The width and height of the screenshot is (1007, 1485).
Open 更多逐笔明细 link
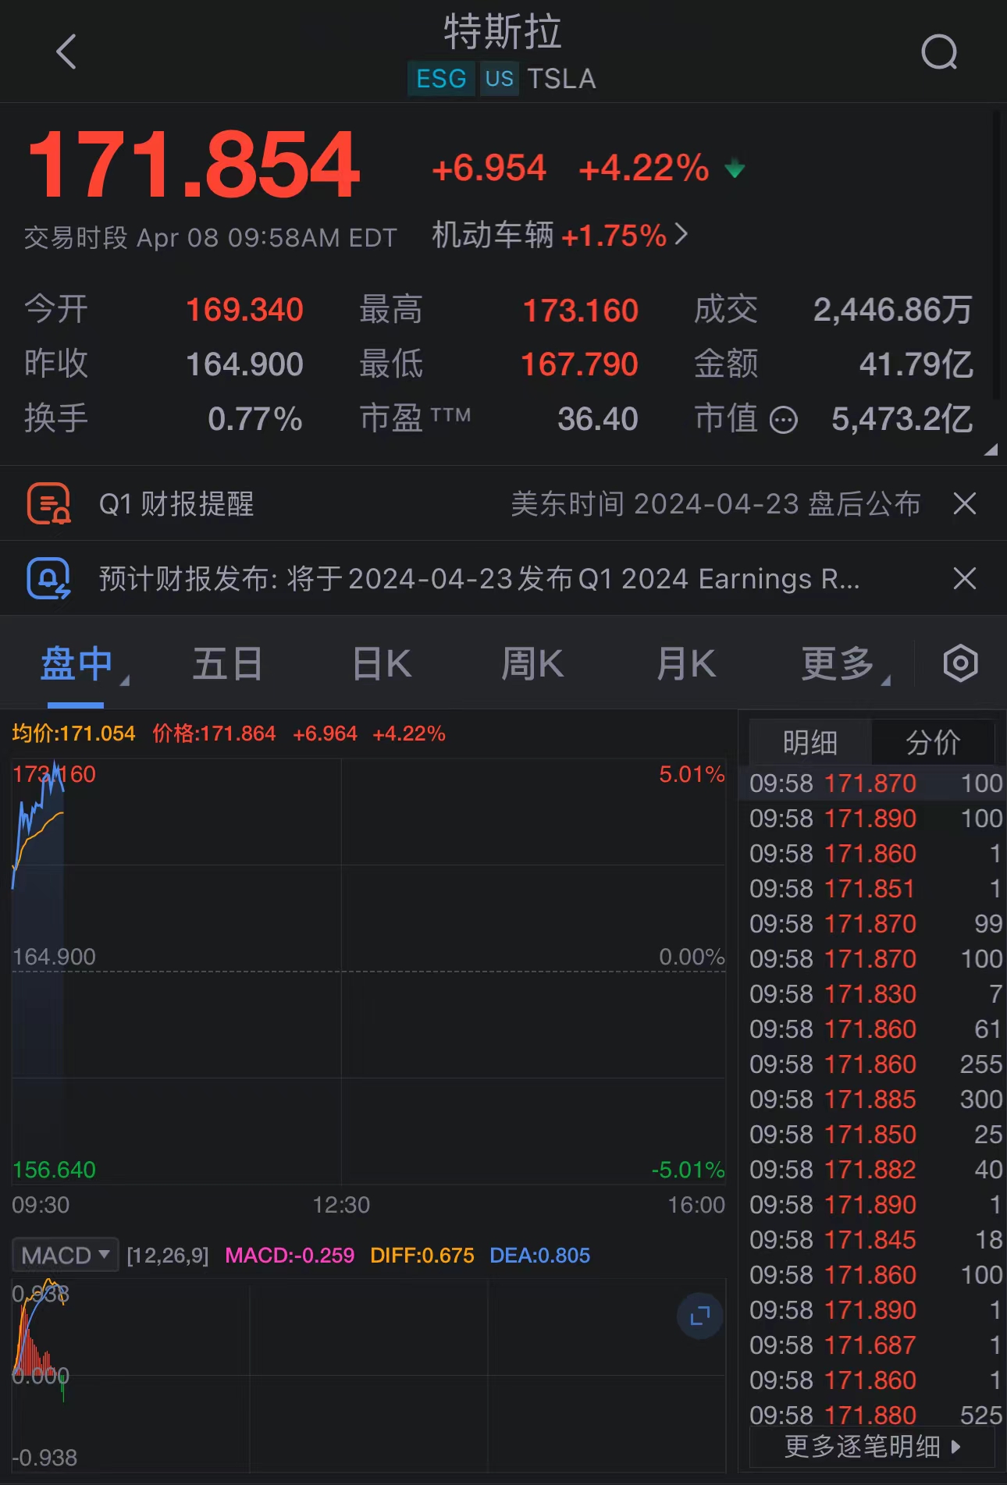point(872,1447)
